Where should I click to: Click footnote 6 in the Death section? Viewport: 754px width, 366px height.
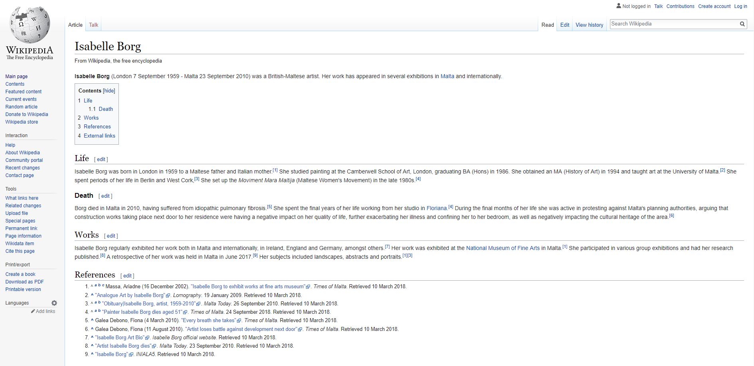coord(671,216)
